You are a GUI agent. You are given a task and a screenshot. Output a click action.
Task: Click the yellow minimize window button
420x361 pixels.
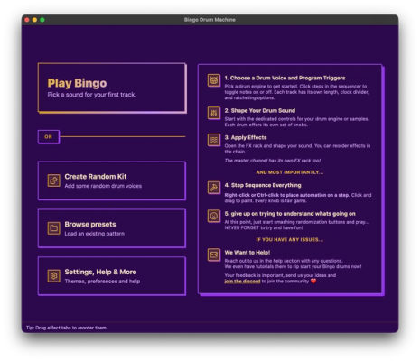pyautogui.click(x=34, y=20)
